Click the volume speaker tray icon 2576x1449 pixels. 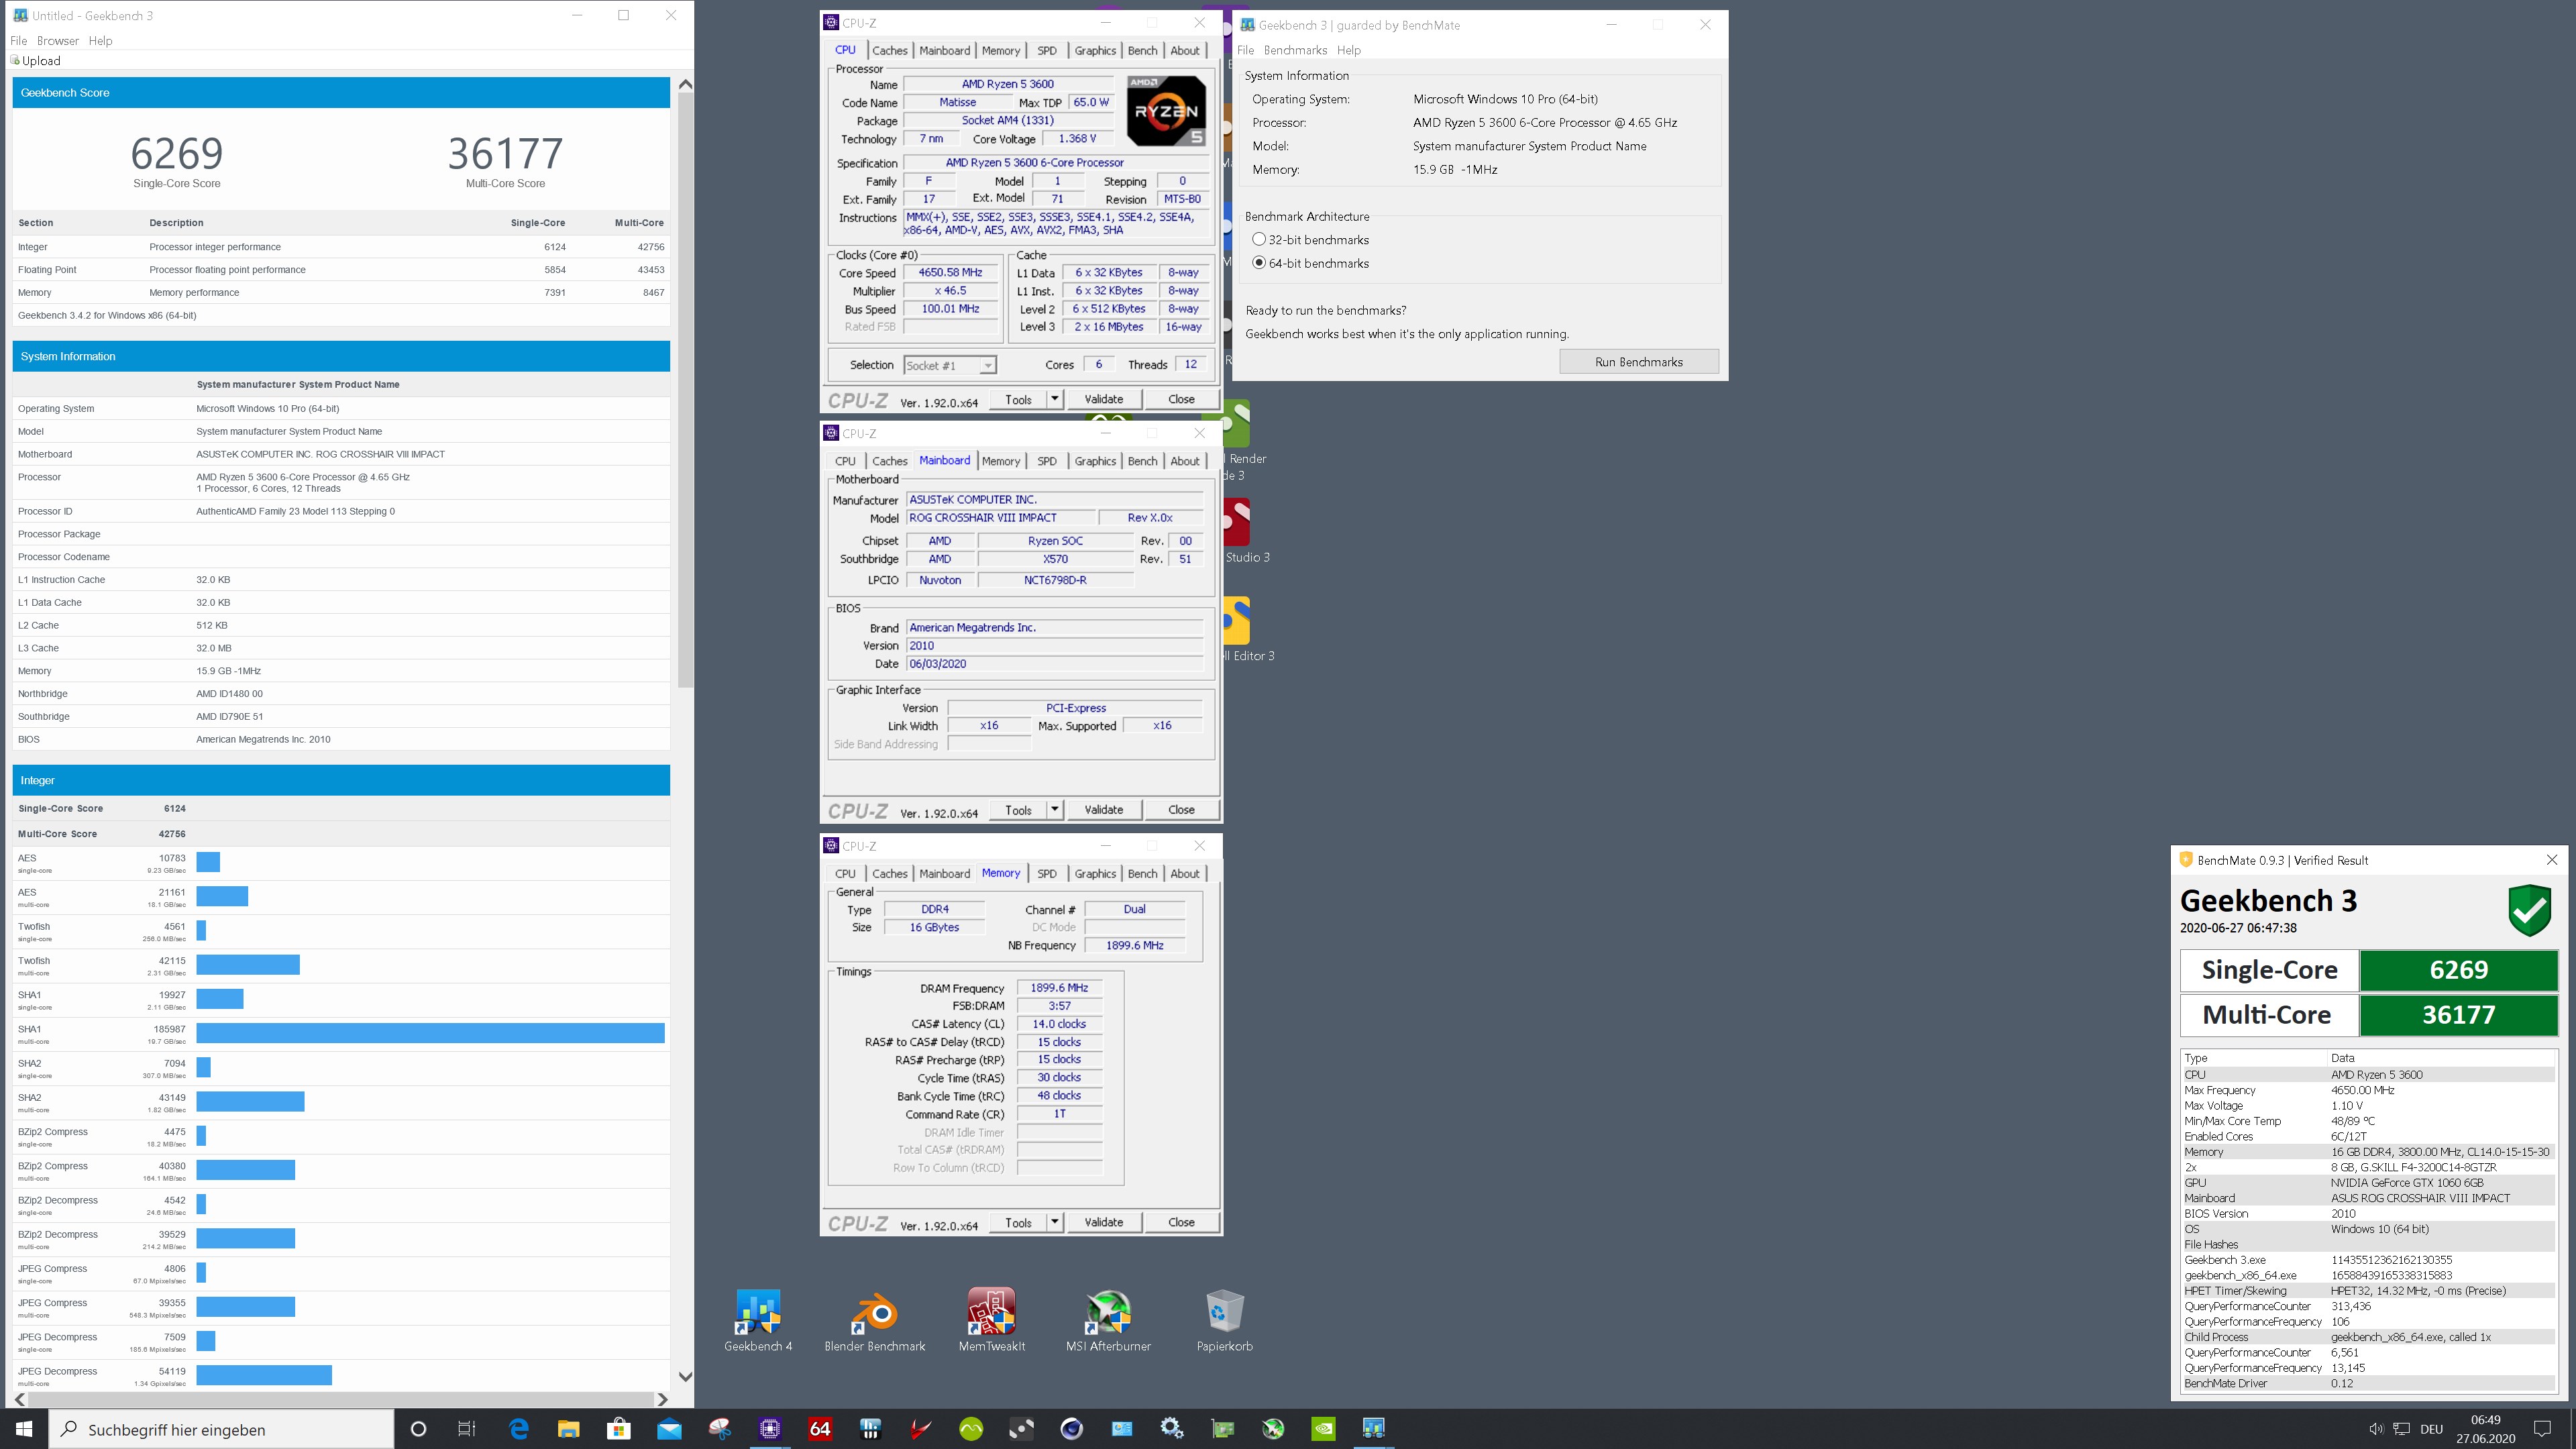pos(2376,1429)
